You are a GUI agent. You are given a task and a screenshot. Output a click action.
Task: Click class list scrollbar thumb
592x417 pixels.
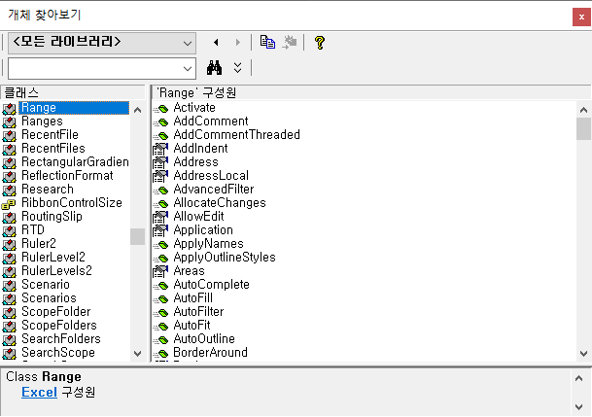[x=137, y=236]
